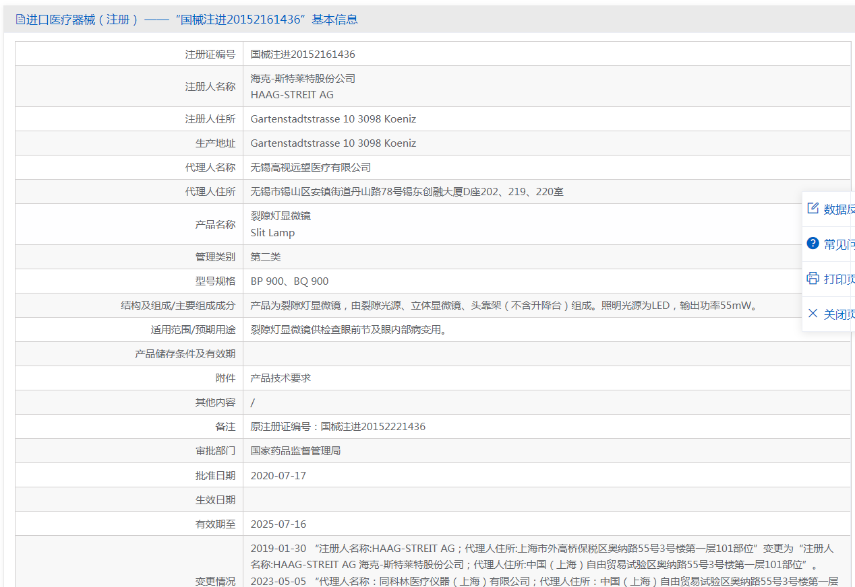Click the printer icon to print the page
Viewport: 855px width, 587px height.
pyautogui.click(x=813, y=279)
